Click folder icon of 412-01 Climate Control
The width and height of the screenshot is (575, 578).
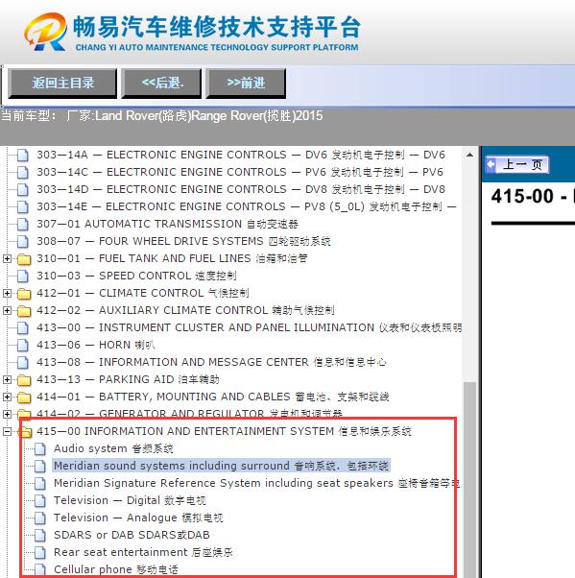click(x=24, y=294)
